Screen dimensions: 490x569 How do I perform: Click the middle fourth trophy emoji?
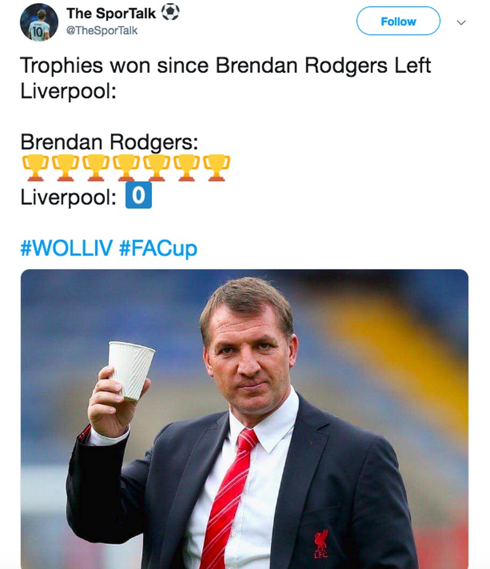(126, 168)
